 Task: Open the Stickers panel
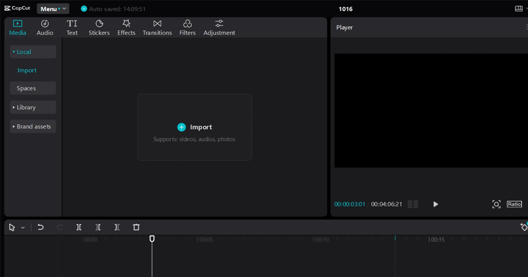tap(99, 27)
